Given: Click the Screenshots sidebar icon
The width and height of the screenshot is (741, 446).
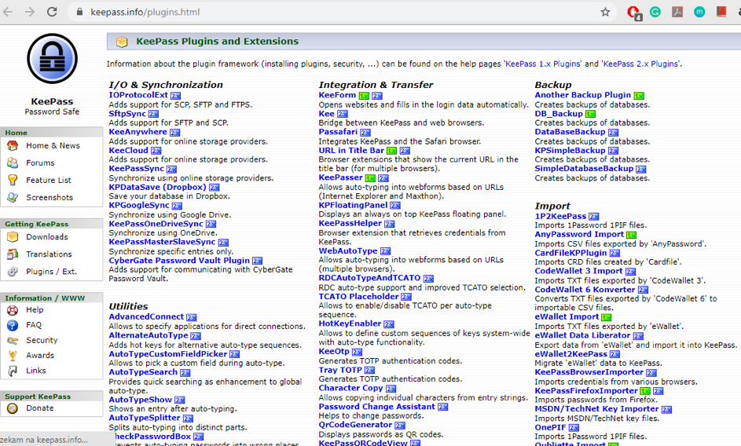Looking at the screenshot, I should (13, 198).
